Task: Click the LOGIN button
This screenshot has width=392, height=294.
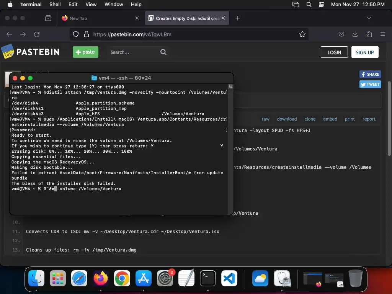Action: 334,52
